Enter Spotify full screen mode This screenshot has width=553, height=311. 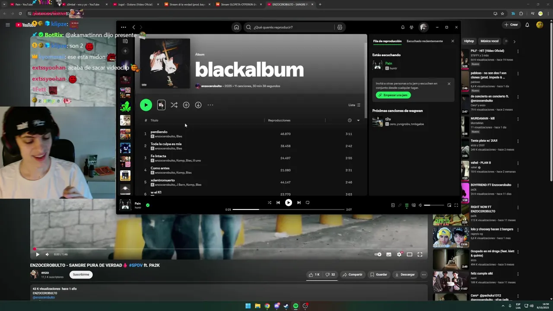pos(456,205)
